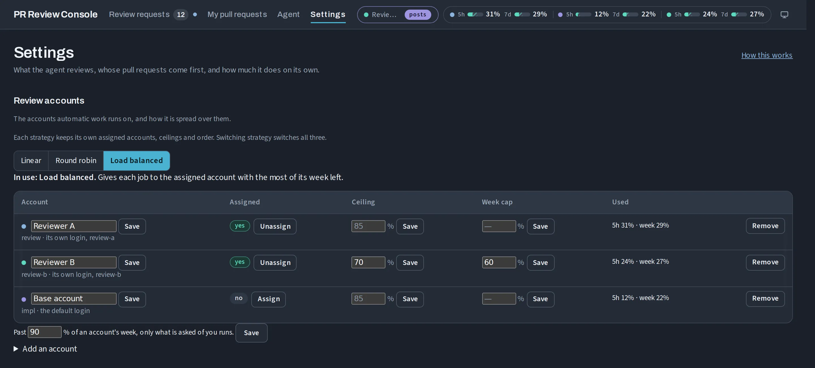Save the Reviewer A ceiling
815x368 pixels.
[x=410, y=226]
